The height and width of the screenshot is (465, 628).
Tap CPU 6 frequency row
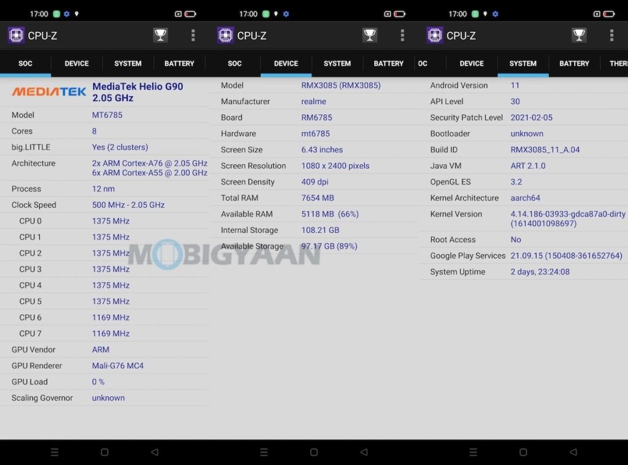(x=104, y=317)
